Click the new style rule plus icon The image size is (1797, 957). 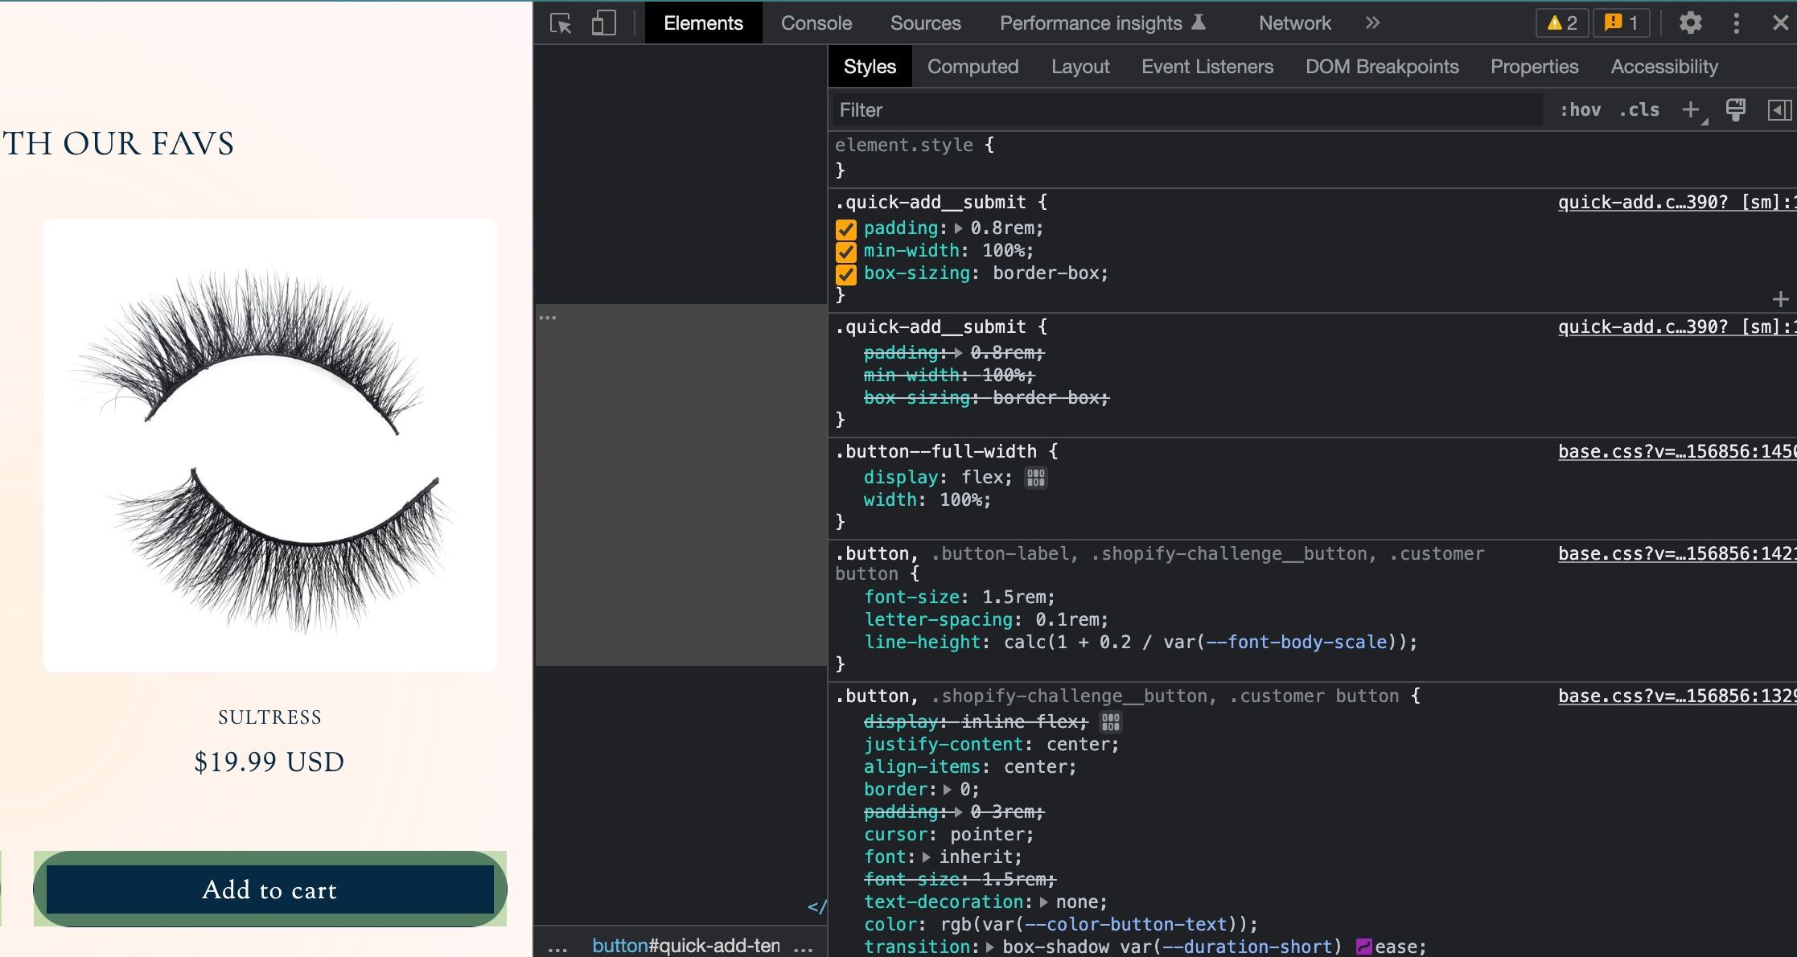pyautogui.click(x=1691, y=110)
